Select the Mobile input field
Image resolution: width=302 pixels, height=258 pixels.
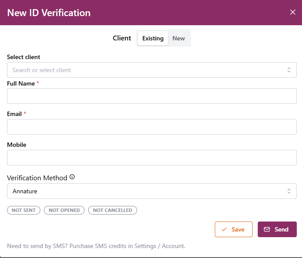(x=151, y=158)
